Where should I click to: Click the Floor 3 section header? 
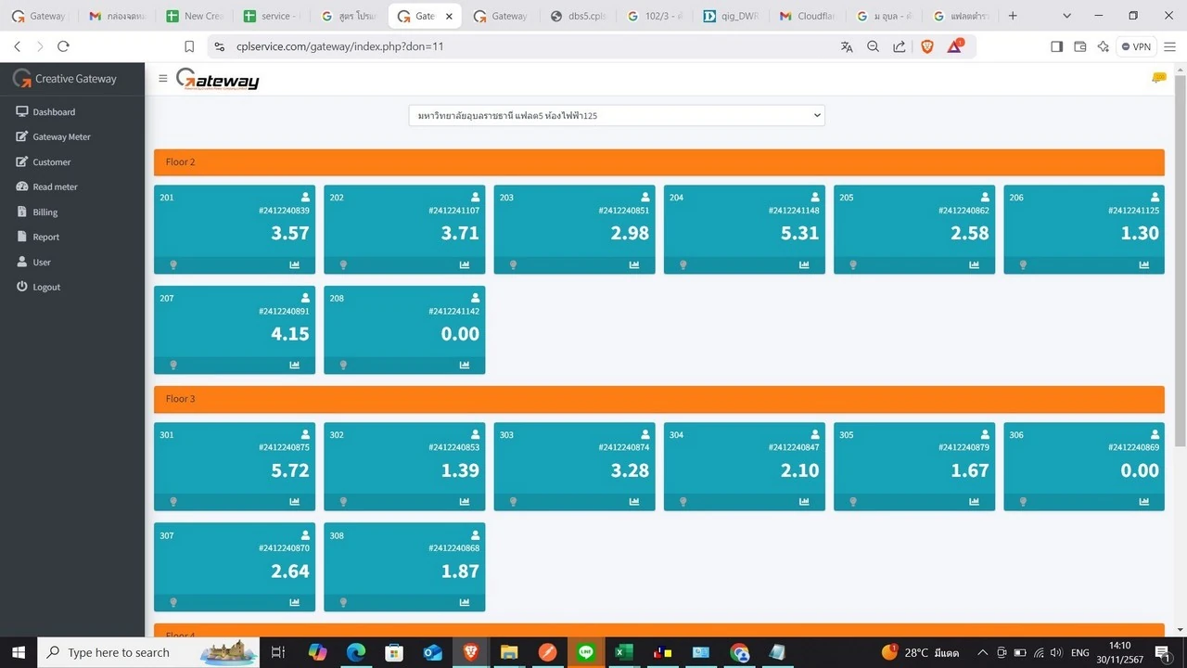point(658,399)
